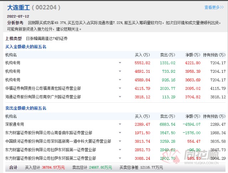228x173 pixels.
Task: Click 持有预估(万) header in buy table
Action: [214, 55]
